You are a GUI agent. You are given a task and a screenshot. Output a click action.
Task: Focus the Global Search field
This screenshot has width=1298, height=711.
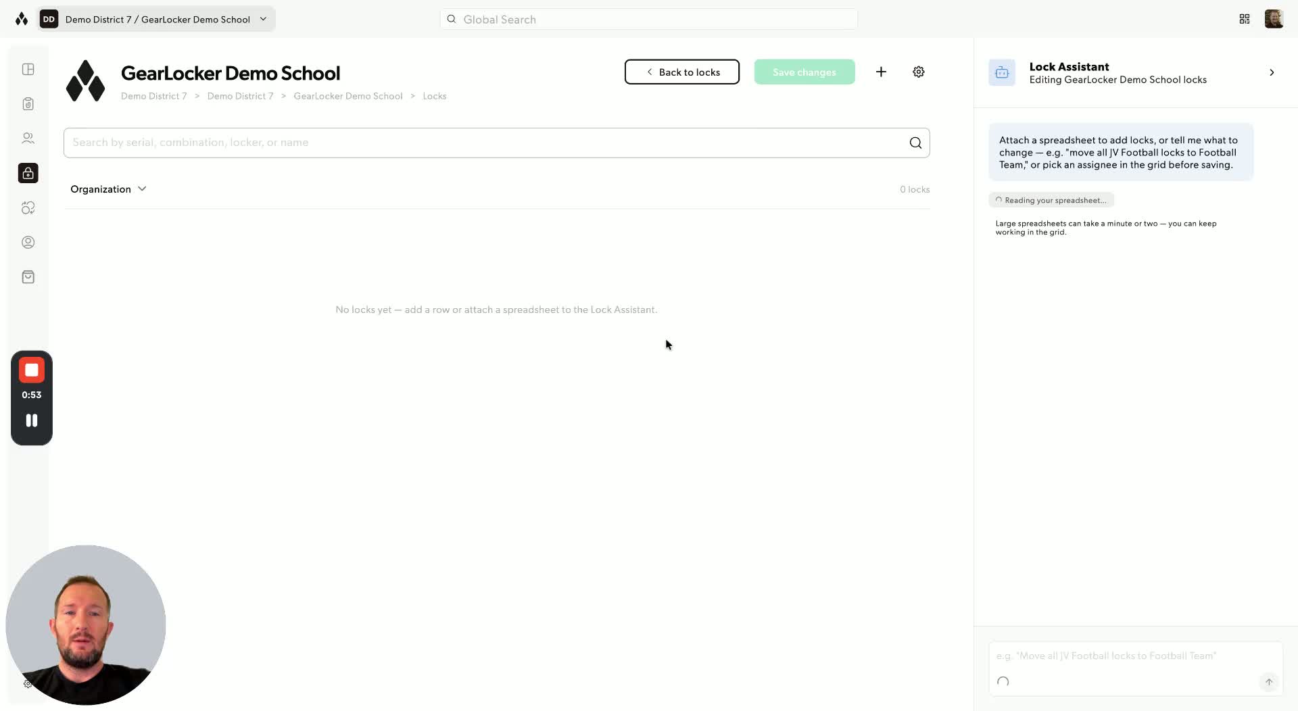click(649, 19)
